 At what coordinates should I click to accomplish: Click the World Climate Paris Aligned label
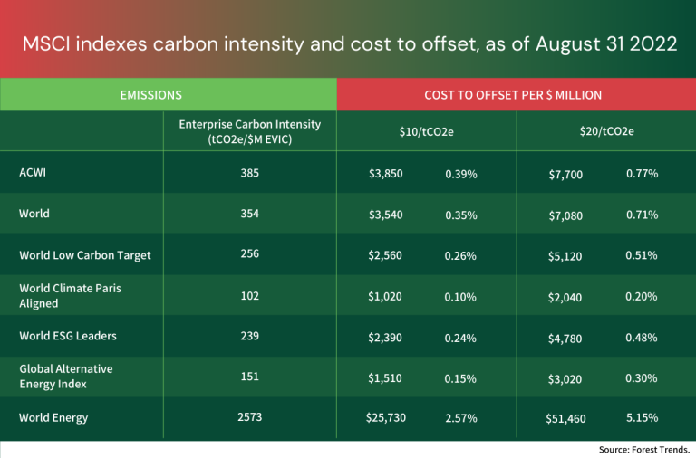click(x=70, y=296)
